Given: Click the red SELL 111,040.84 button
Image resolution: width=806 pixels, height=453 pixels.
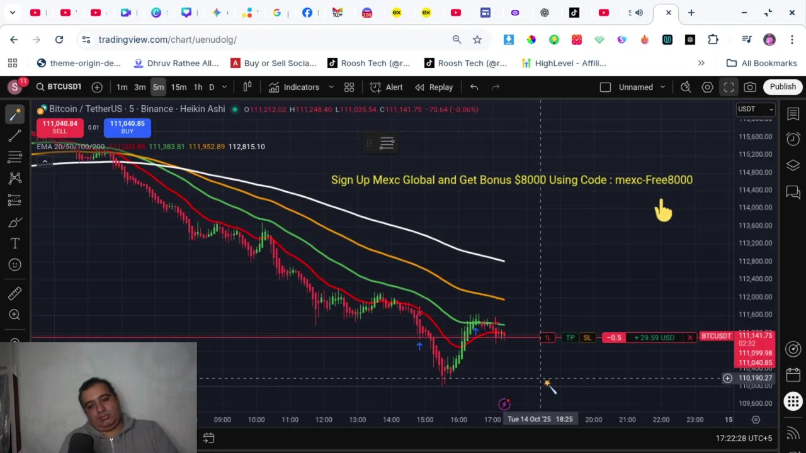Looking at the screenshot, I should 60,127.
